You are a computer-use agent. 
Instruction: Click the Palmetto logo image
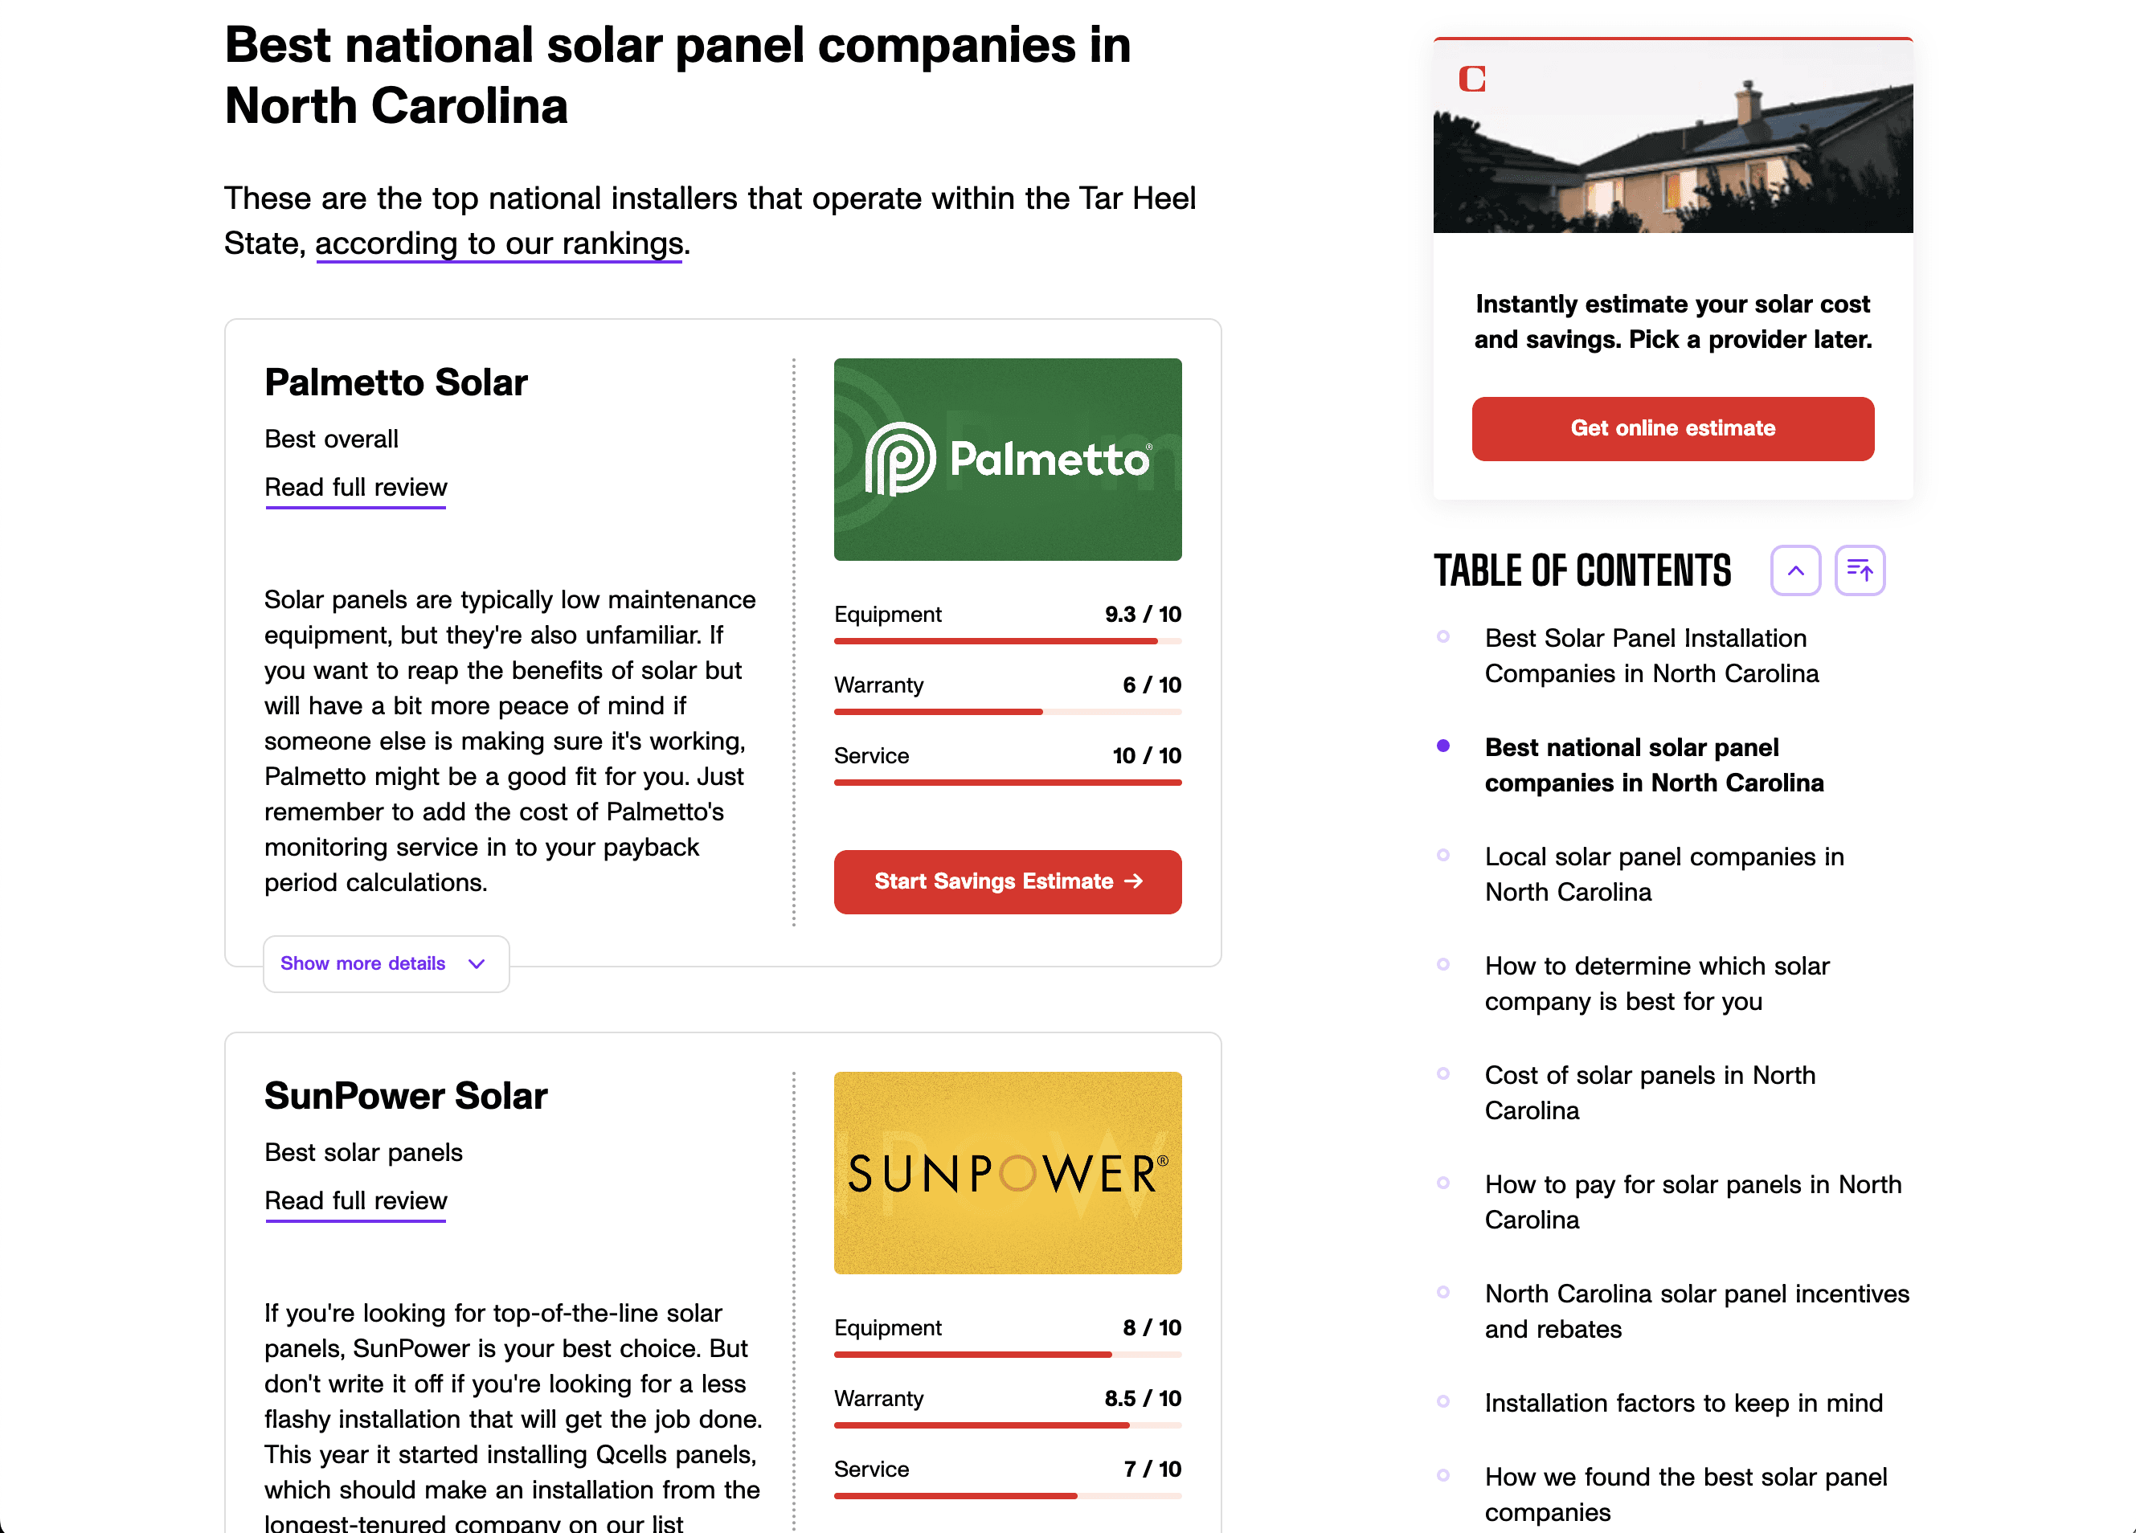pos(1008,459)
